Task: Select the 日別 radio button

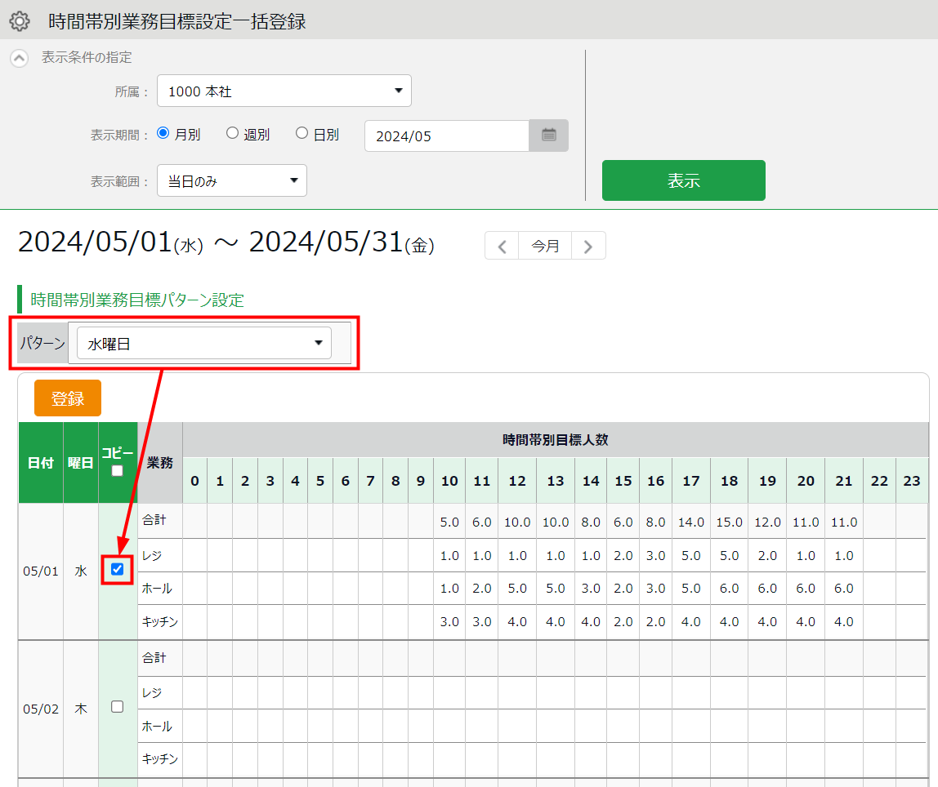Action: [x=302, y=133]
